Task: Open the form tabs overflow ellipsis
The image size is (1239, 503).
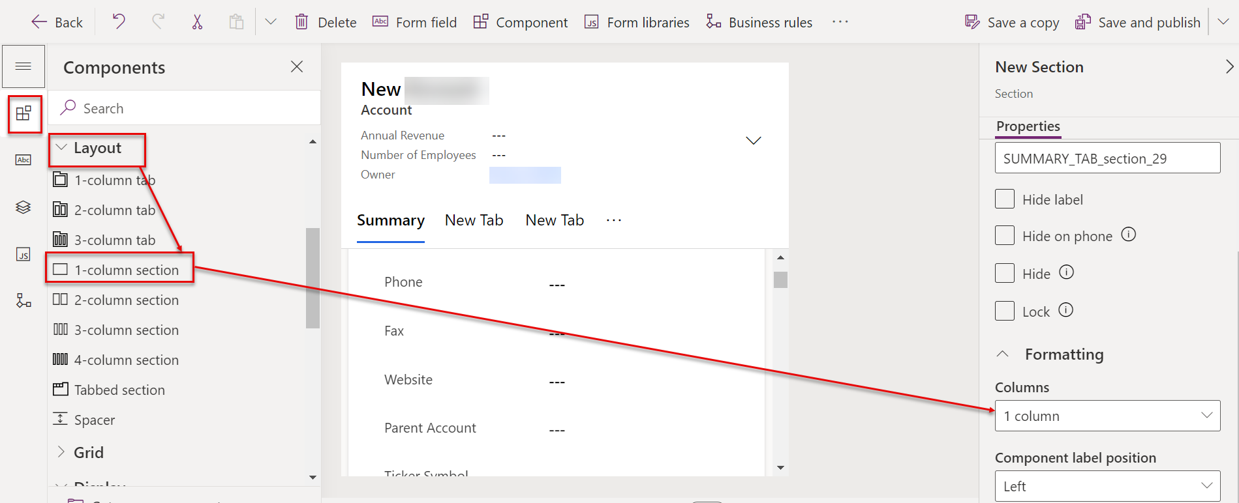Action: [614, 220]
